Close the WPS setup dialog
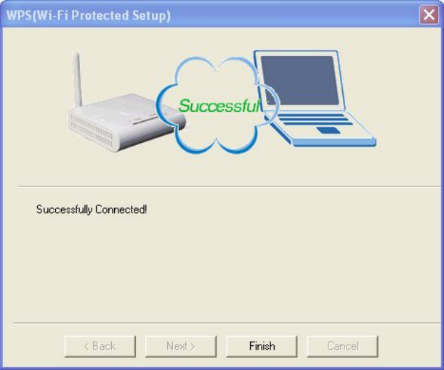The width and height of the screenshot is (444, 370). (429, 15)
